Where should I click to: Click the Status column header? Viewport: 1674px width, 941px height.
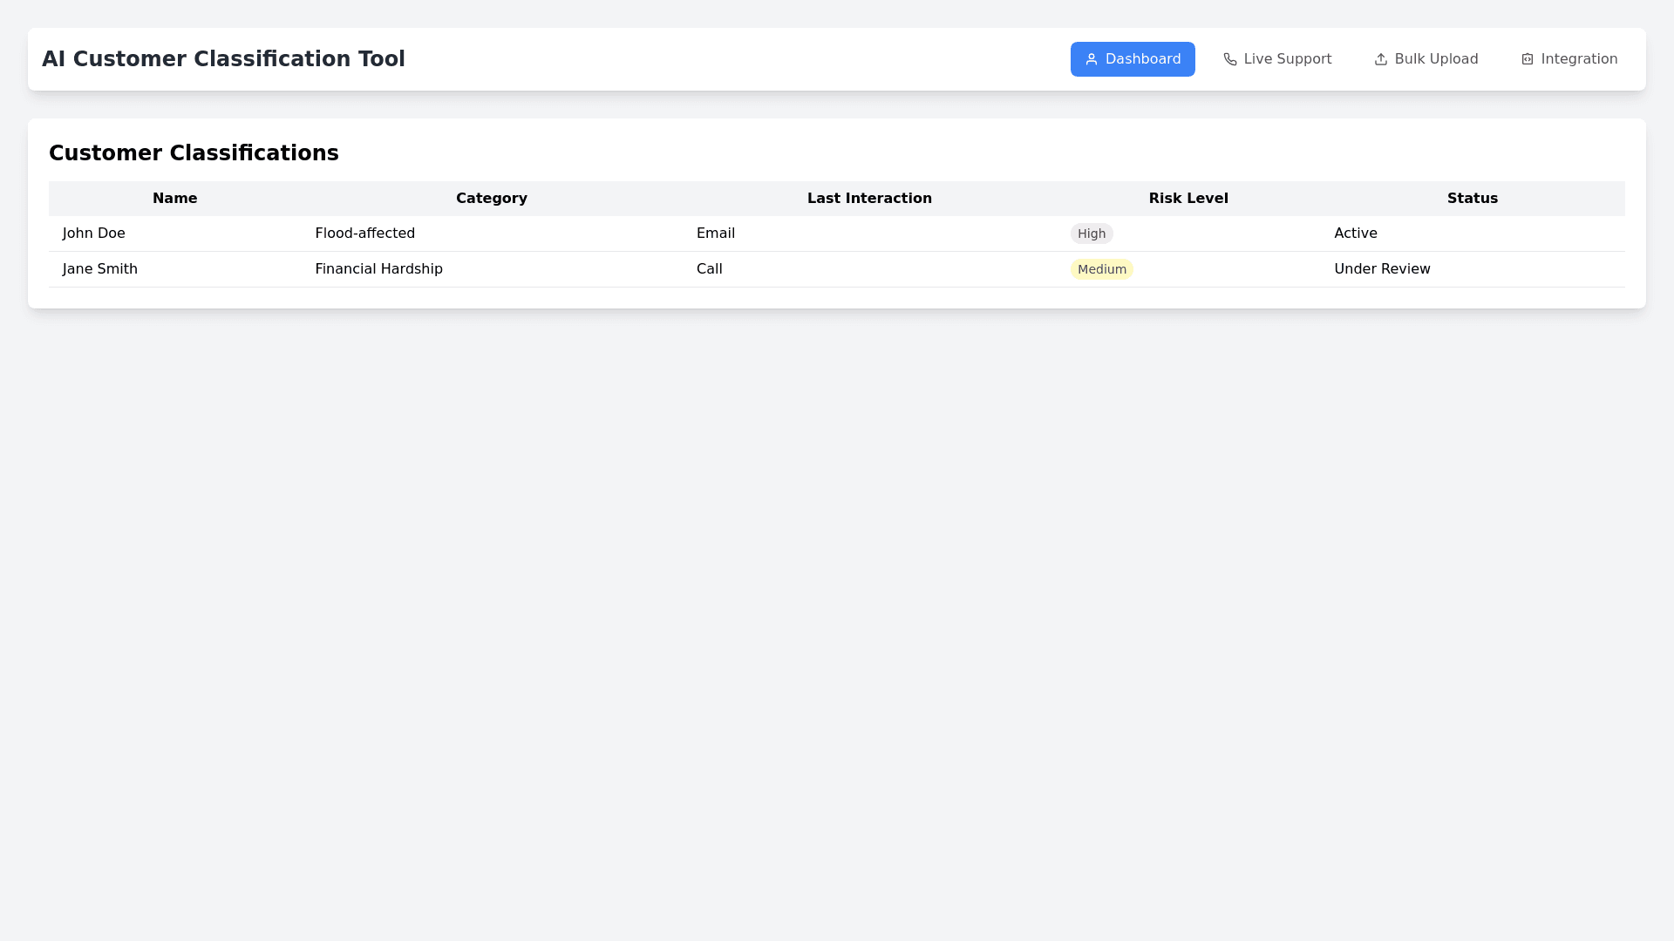pos(1472,199)
